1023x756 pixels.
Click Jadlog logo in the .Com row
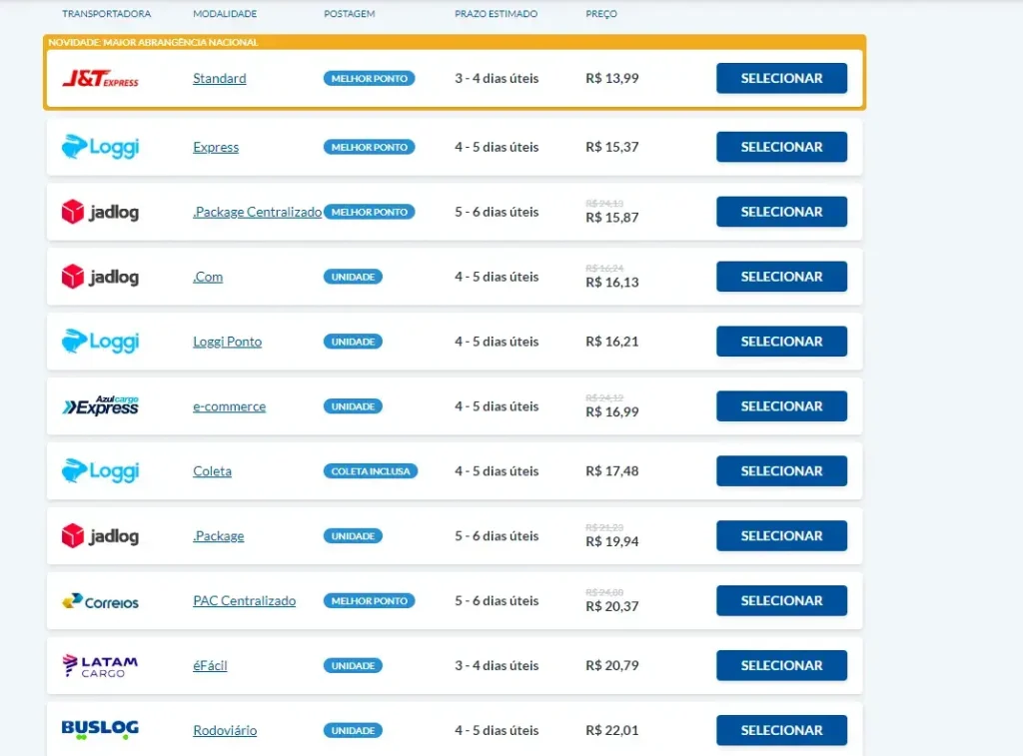(100, 277)
